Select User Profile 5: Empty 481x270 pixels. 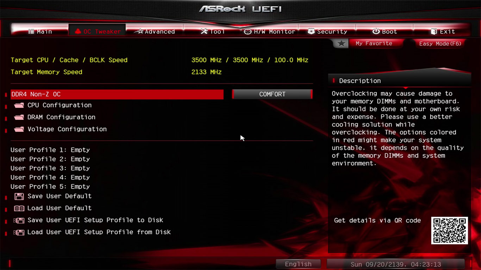tap(50, 186)
